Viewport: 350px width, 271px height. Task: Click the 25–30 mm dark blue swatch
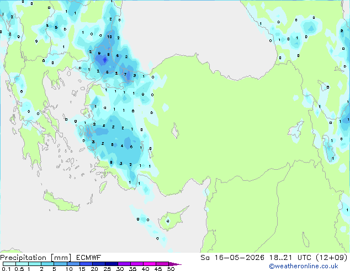111,264
